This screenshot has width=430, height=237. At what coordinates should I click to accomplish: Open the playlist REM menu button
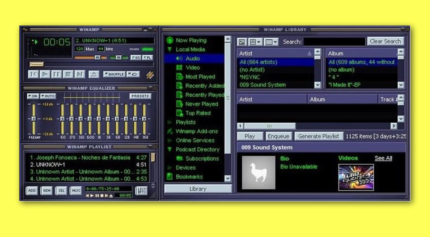click(x=46, y=191)
